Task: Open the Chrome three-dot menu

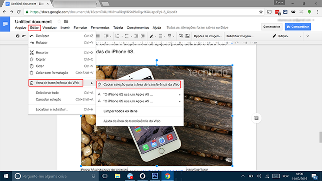Action: point(317,12)
